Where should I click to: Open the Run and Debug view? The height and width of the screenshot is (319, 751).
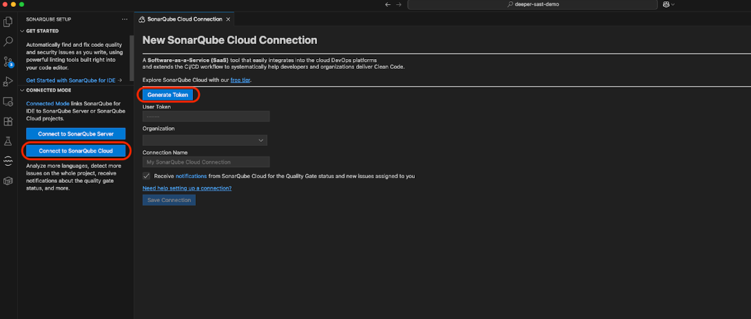[8, 82]
